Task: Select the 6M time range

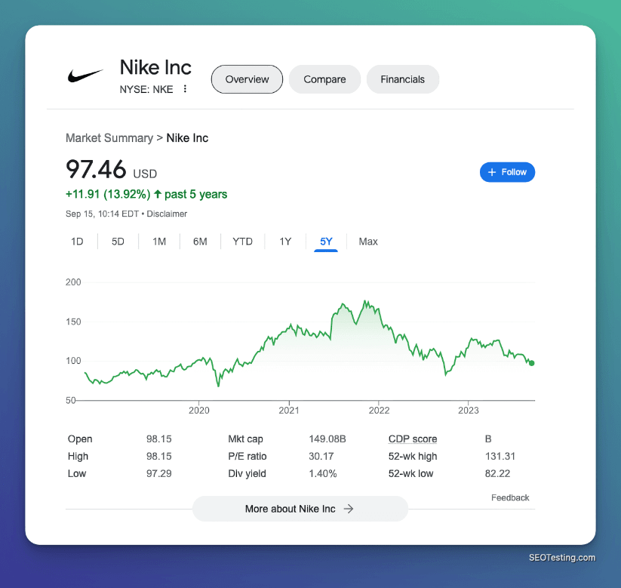Action: tap(200, 242)
